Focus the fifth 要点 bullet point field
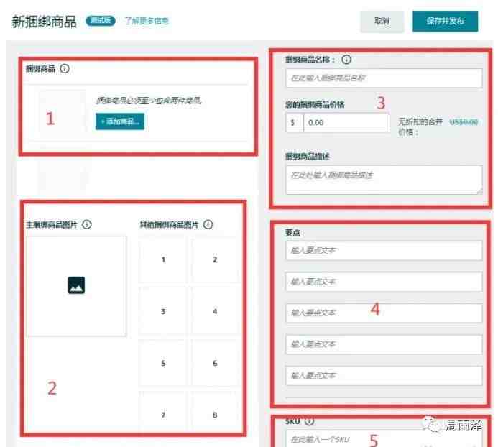 (384, 376)
